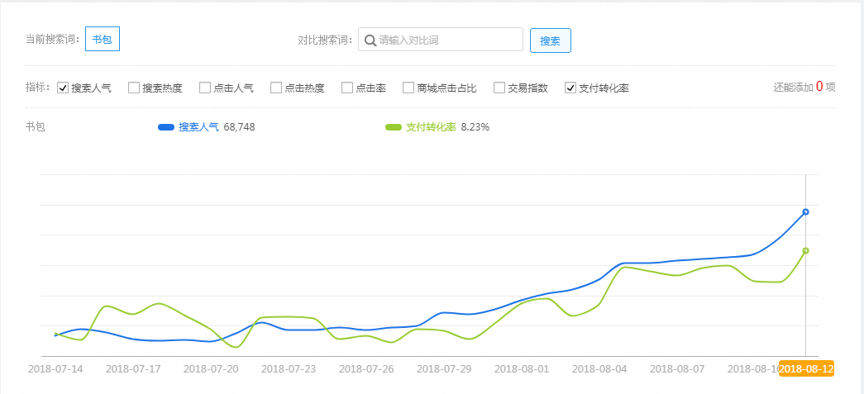Click the highlighted 2018-08-12 date label
This screenshot has height=394, width=864.
click(x=806, y=368)
